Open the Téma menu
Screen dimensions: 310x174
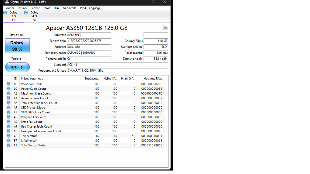(47, 8)
